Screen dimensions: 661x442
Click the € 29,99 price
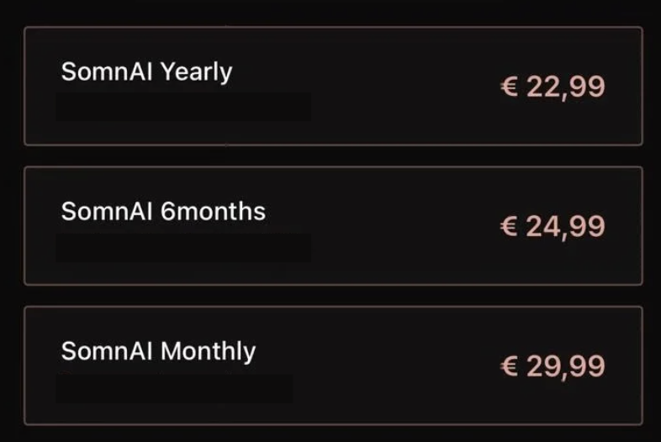pos(553,366)
